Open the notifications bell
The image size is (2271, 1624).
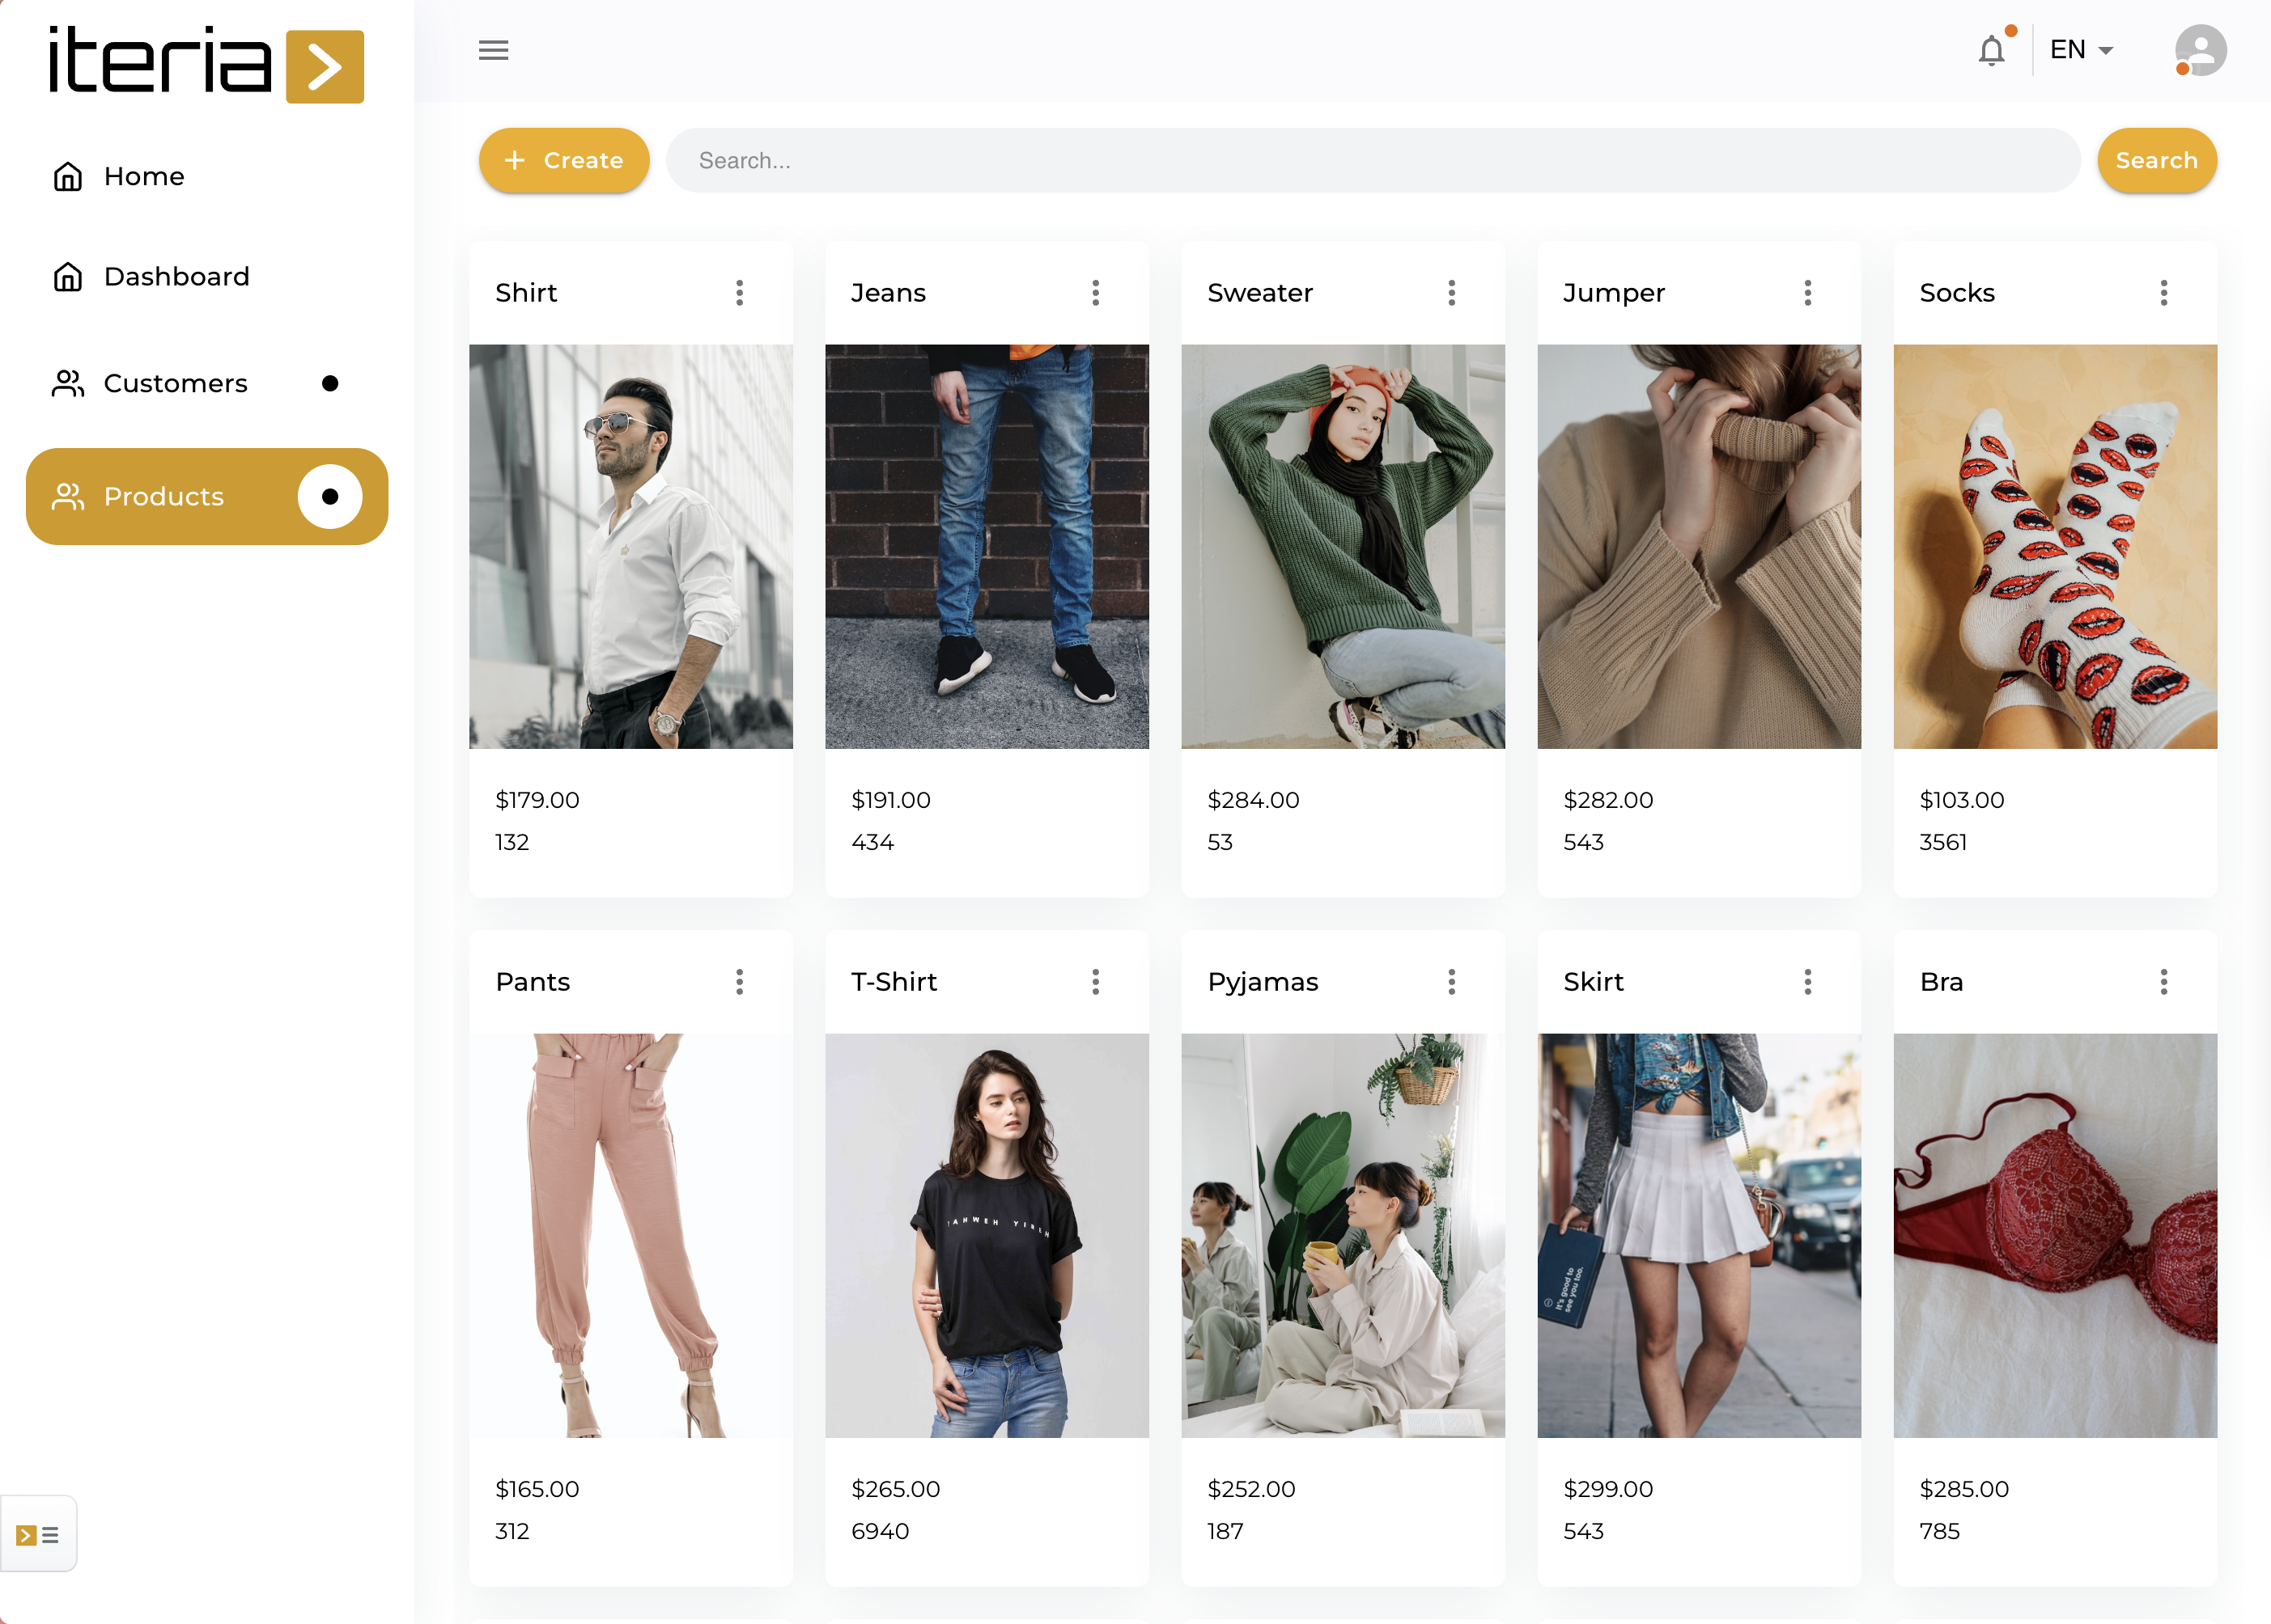pyautogui.click(x=1991, y=50)
